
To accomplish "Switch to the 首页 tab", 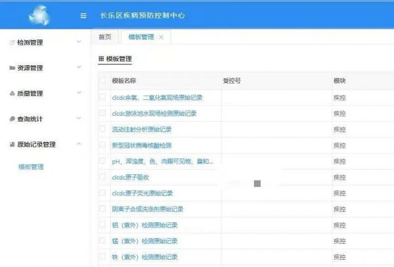I will 105,37.
